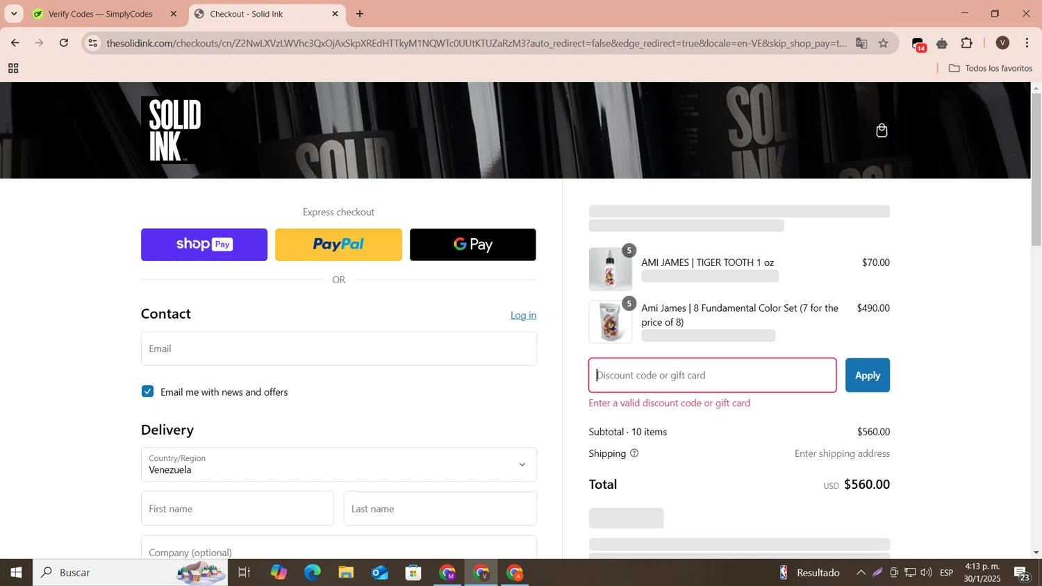Click ESP language indicator
The image size is (1042, 586).
point(947,573)
